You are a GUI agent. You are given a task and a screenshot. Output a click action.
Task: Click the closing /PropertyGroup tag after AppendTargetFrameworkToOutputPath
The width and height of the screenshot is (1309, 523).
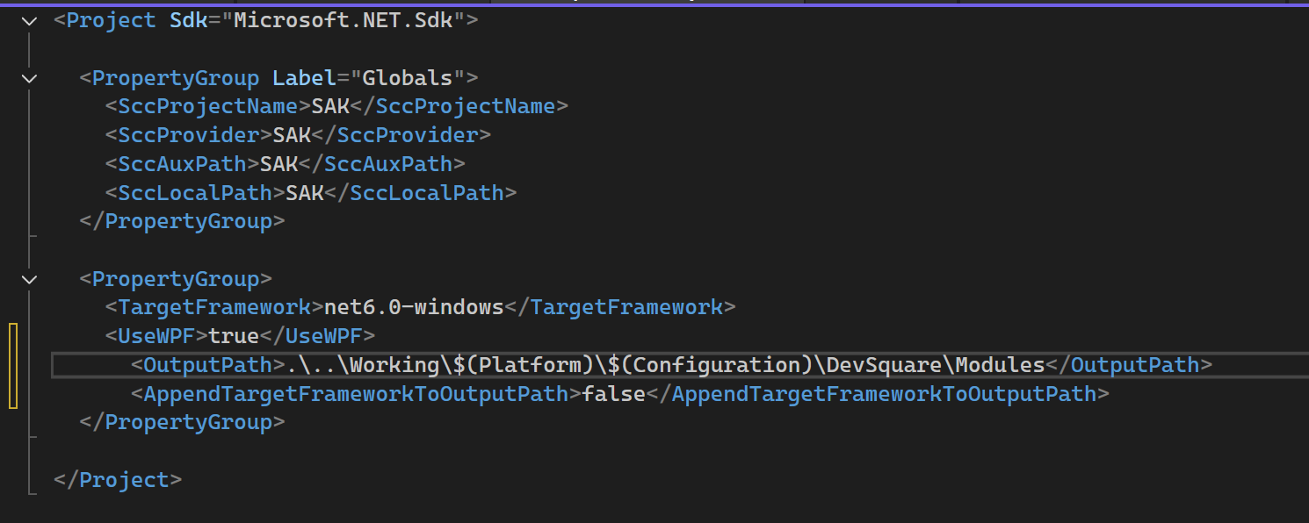(182, 422)
